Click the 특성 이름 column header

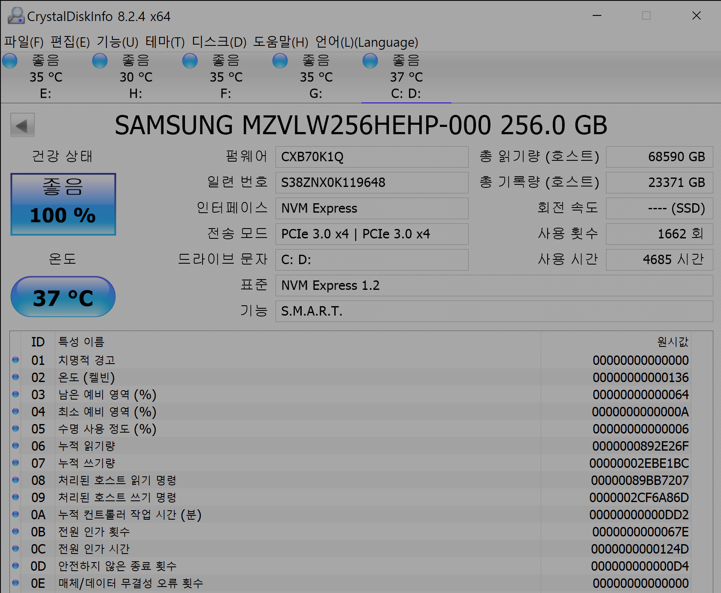(x=81, y=342)
